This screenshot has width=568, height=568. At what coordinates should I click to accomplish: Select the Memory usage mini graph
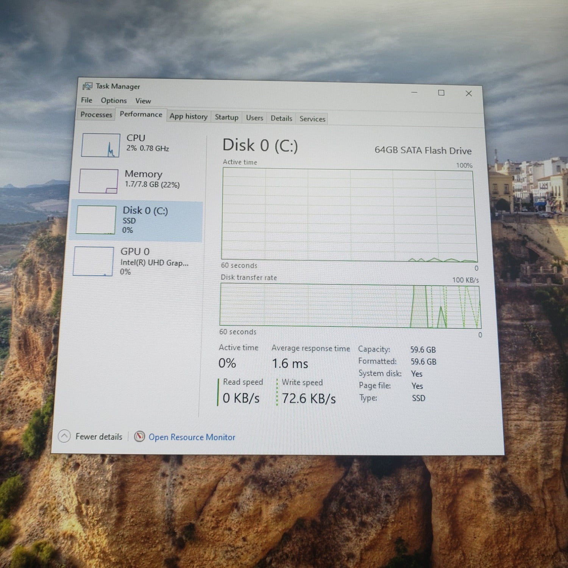pyautogui.click(x=98, y=181)
